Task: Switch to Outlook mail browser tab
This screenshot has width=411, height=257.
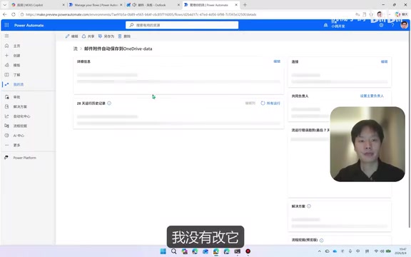Action: (x=153, y=5)
